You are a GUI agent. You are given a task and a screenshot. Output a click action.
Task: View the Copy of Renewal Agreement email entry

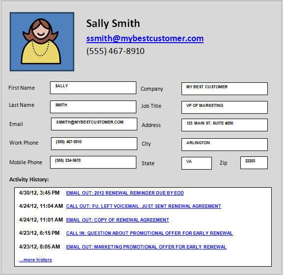pos(118,220)
